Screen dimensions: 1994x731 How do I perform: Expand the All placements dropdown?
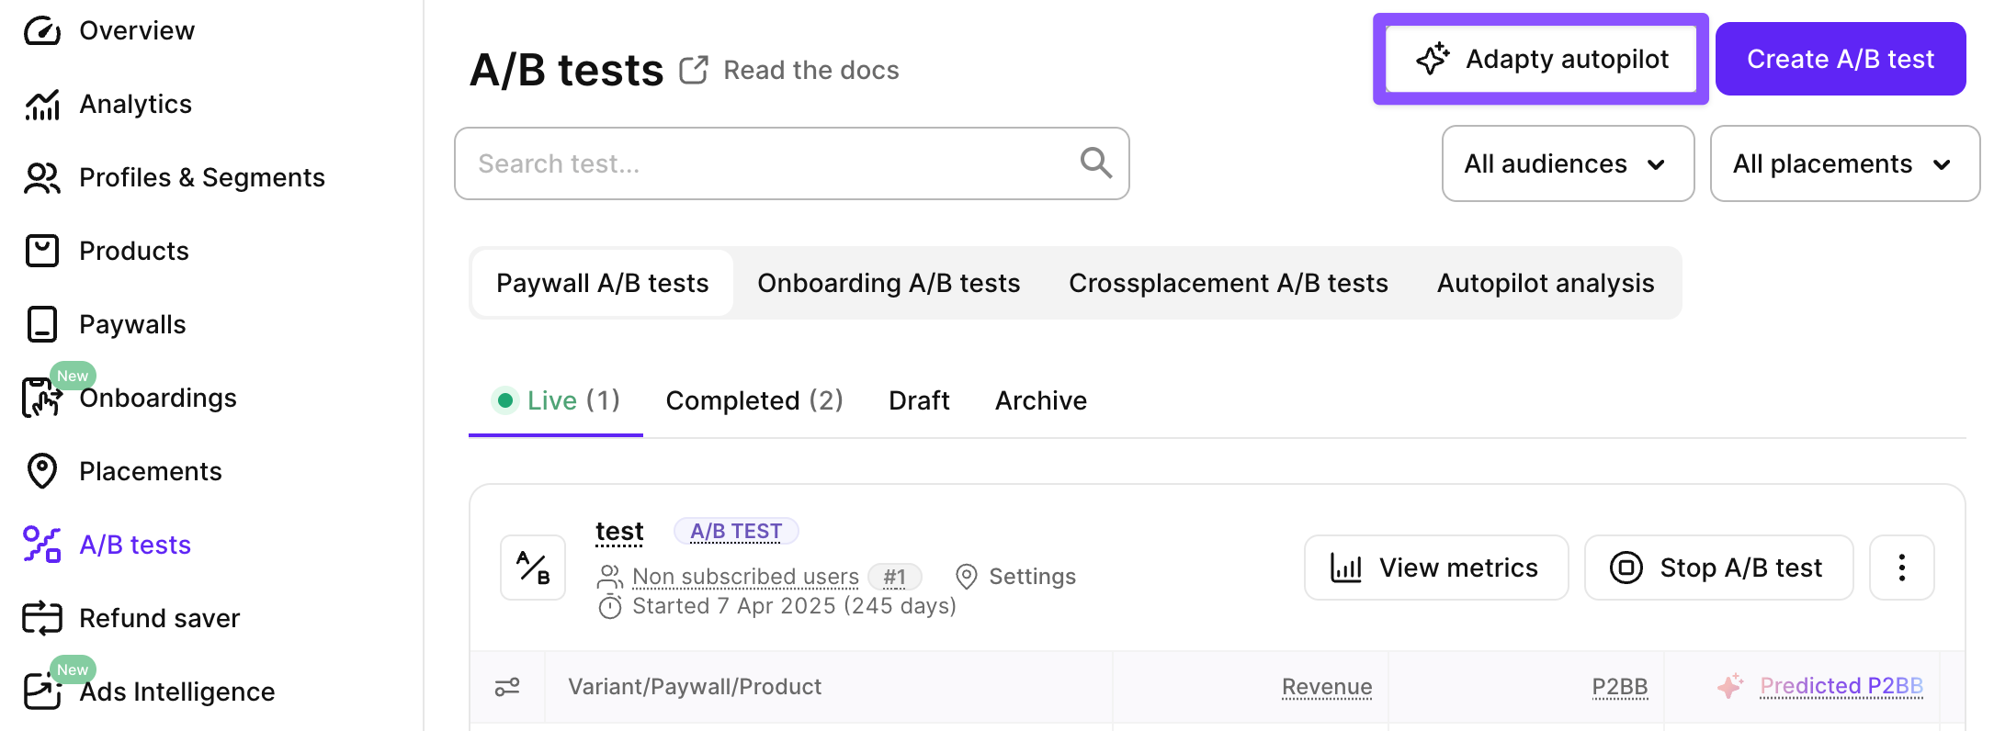tap(1844, 163)
